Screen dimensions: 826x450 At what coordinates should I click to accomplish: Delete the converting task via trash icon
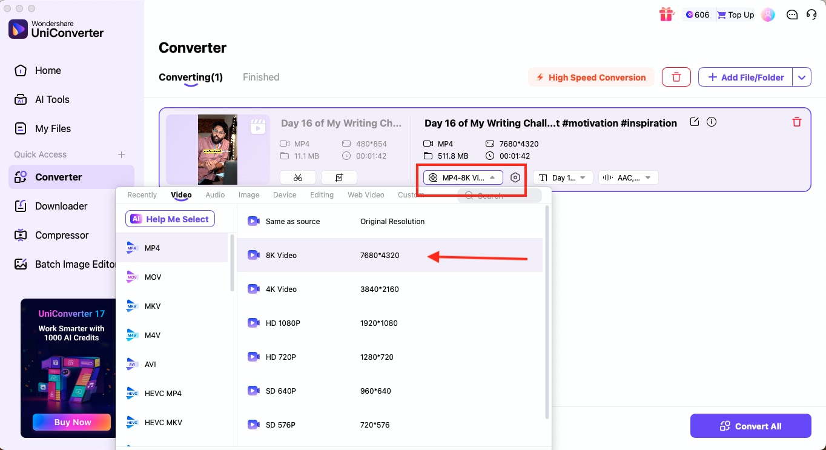click(x=797, y=122)
